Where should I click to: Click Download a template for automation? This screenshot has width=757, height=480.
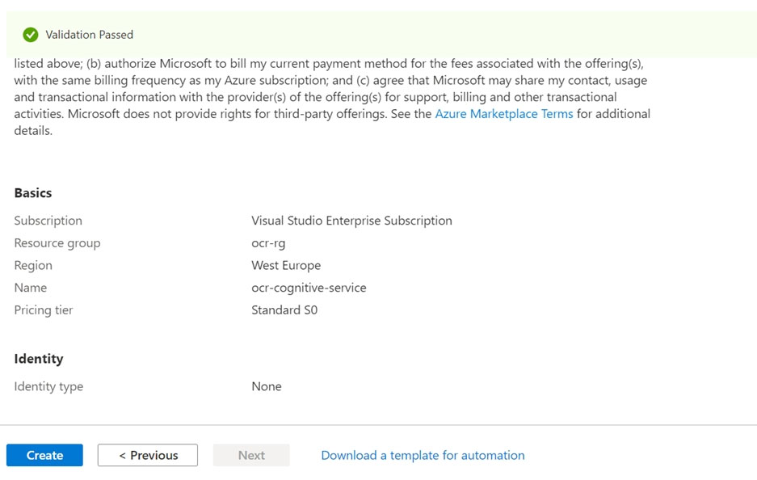(422, 455)
